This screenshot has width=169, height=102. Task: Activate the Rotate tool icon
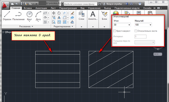(x=59, y=13)
